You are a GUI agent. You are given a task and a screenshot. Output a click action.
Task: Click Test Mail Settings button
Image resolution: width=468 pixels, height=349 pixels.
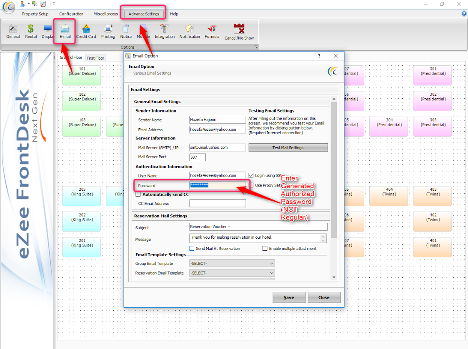pos(288,147)
